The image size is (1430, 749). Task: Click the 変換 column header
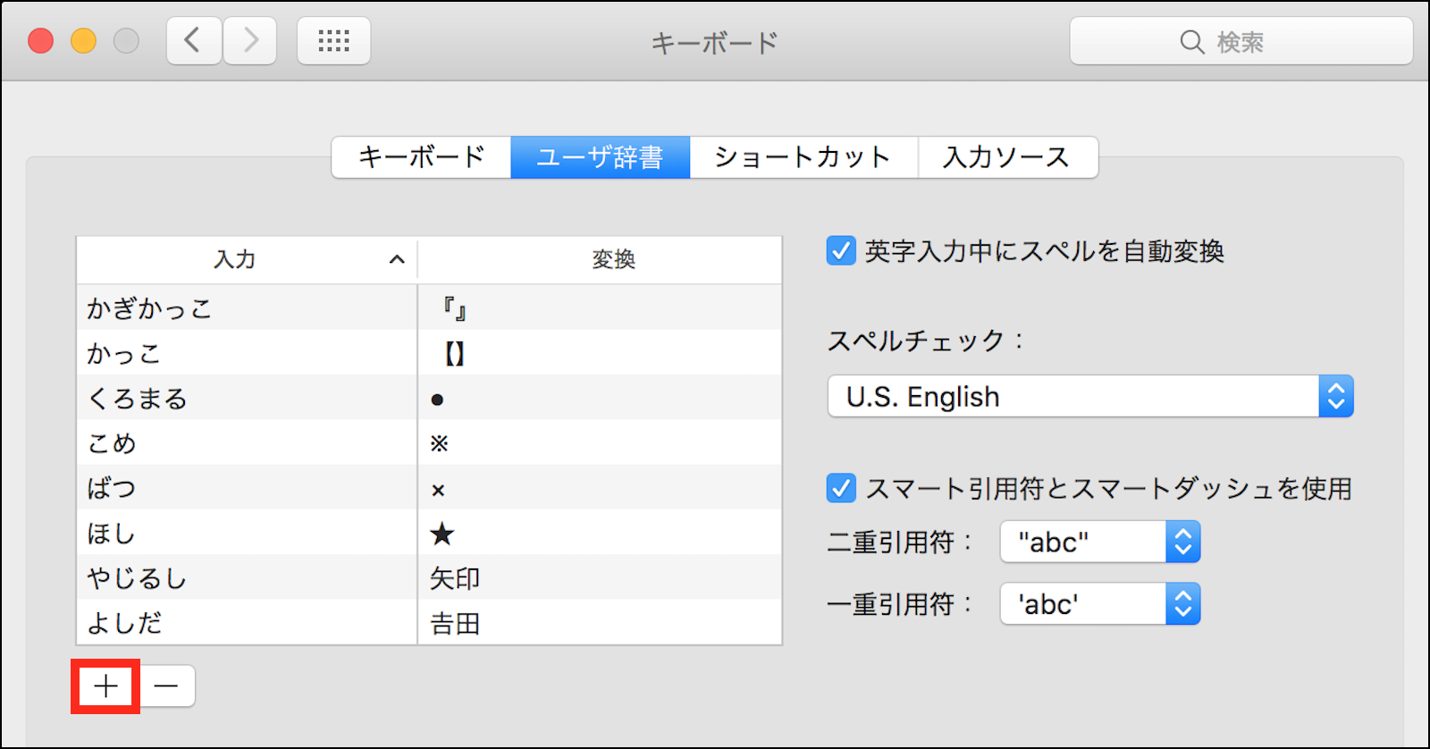613,260
